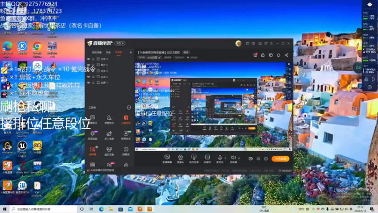Focus the taskbar search box
Viewport: 378px width, 213px height.
pos(43,209)
